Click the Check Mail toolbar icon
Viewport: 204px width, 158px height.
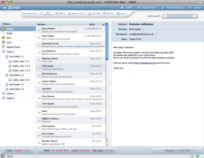pos(24,13)
